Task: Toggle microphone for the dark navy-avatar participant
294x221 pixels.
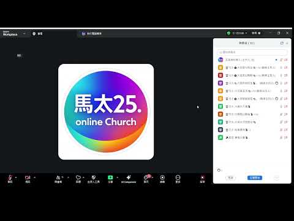Action: coord(281,130)
